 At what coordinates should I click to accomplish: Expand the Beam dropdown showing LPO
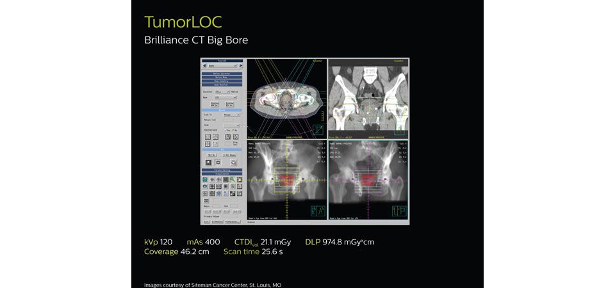[x=226, y=97]
